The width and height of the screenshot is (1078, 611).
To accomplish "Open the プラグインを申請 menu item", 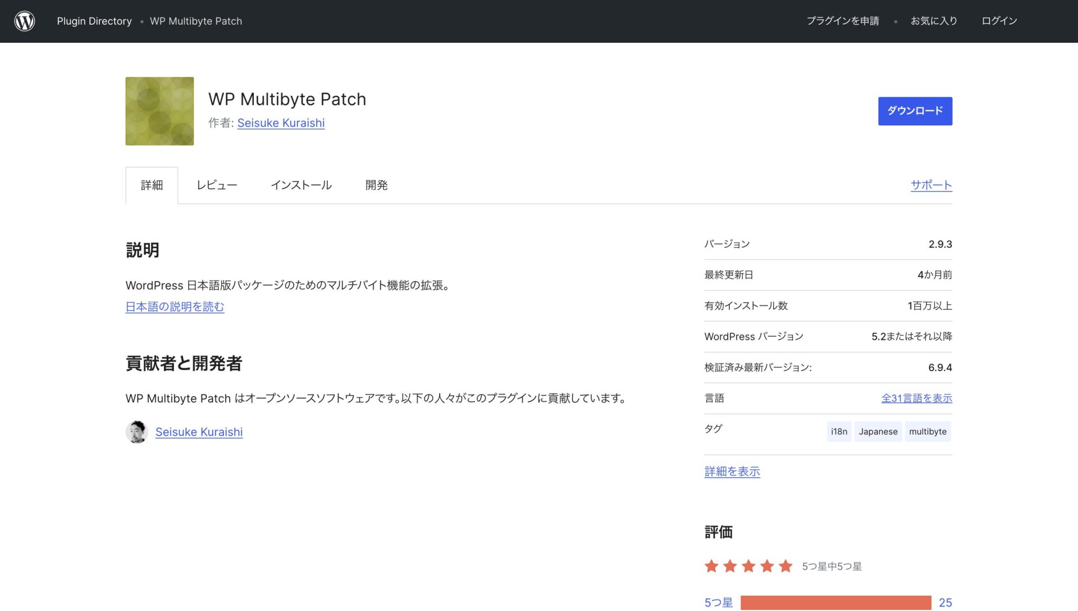I will point(843,21).
